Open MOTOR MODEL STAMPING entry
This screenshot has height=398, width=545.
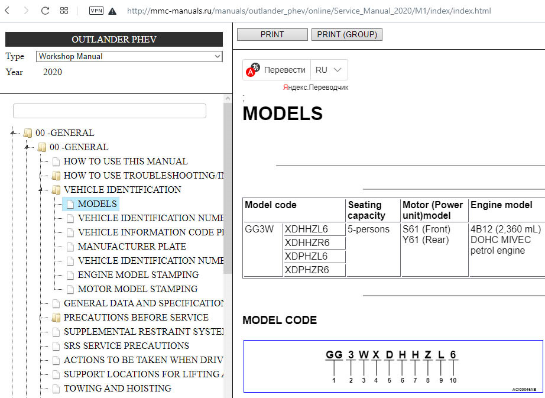pos(138,289)
